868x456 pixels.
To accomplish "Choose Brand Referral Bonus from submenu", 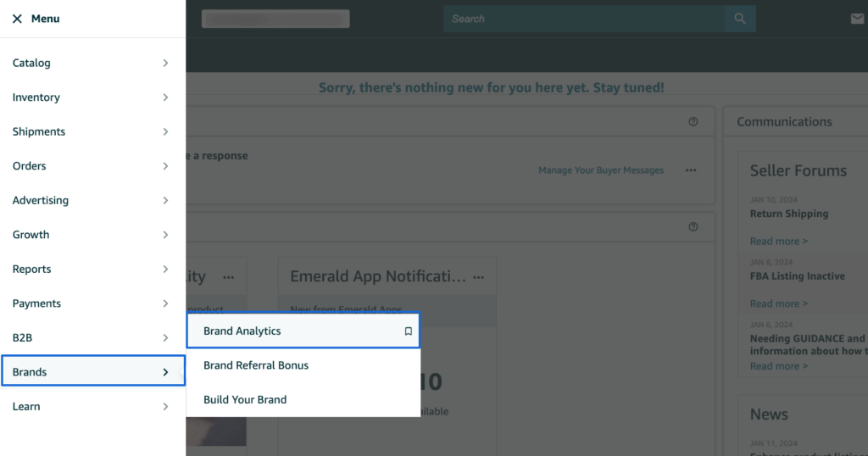I will [x=303, y=365].
